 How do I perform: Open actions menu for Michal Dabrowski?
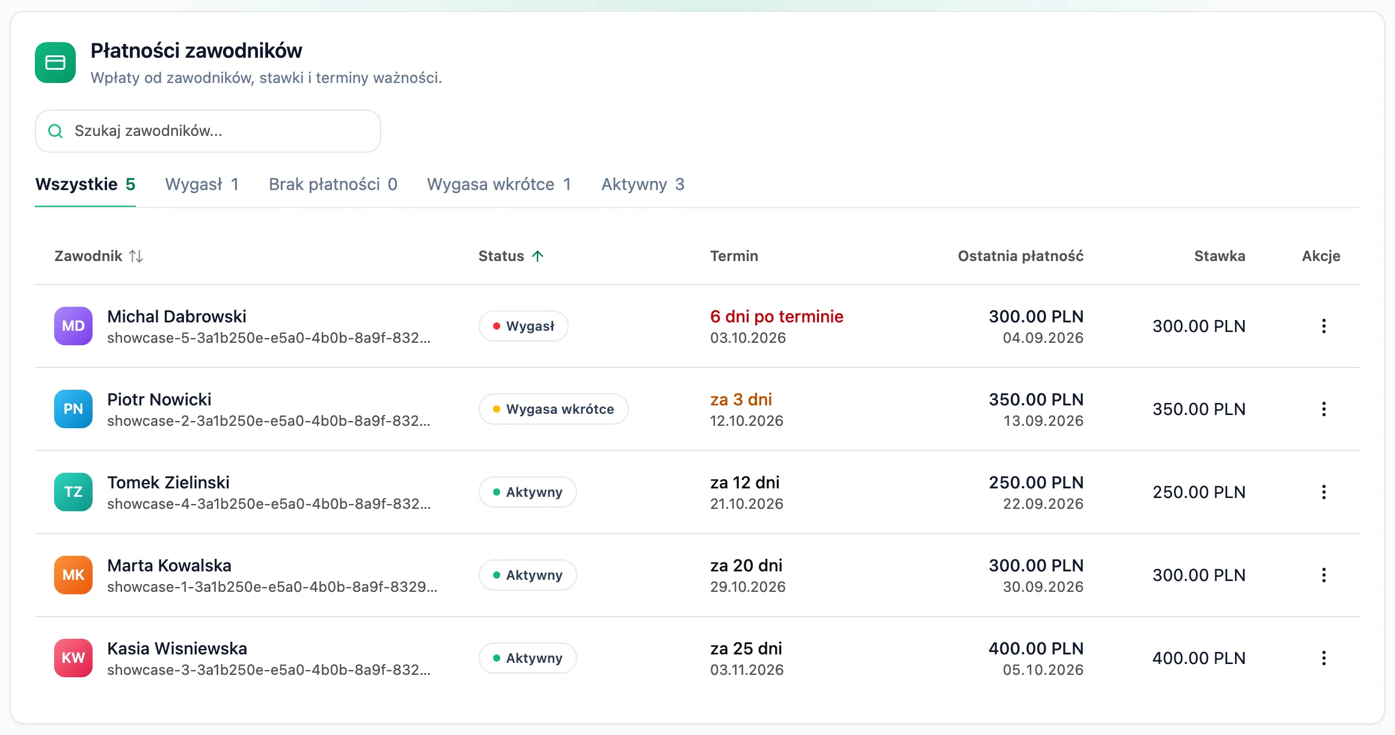point(1323,326)
